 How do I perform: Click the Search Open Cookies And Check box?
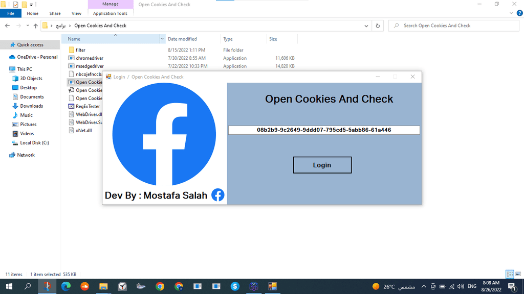453,26
